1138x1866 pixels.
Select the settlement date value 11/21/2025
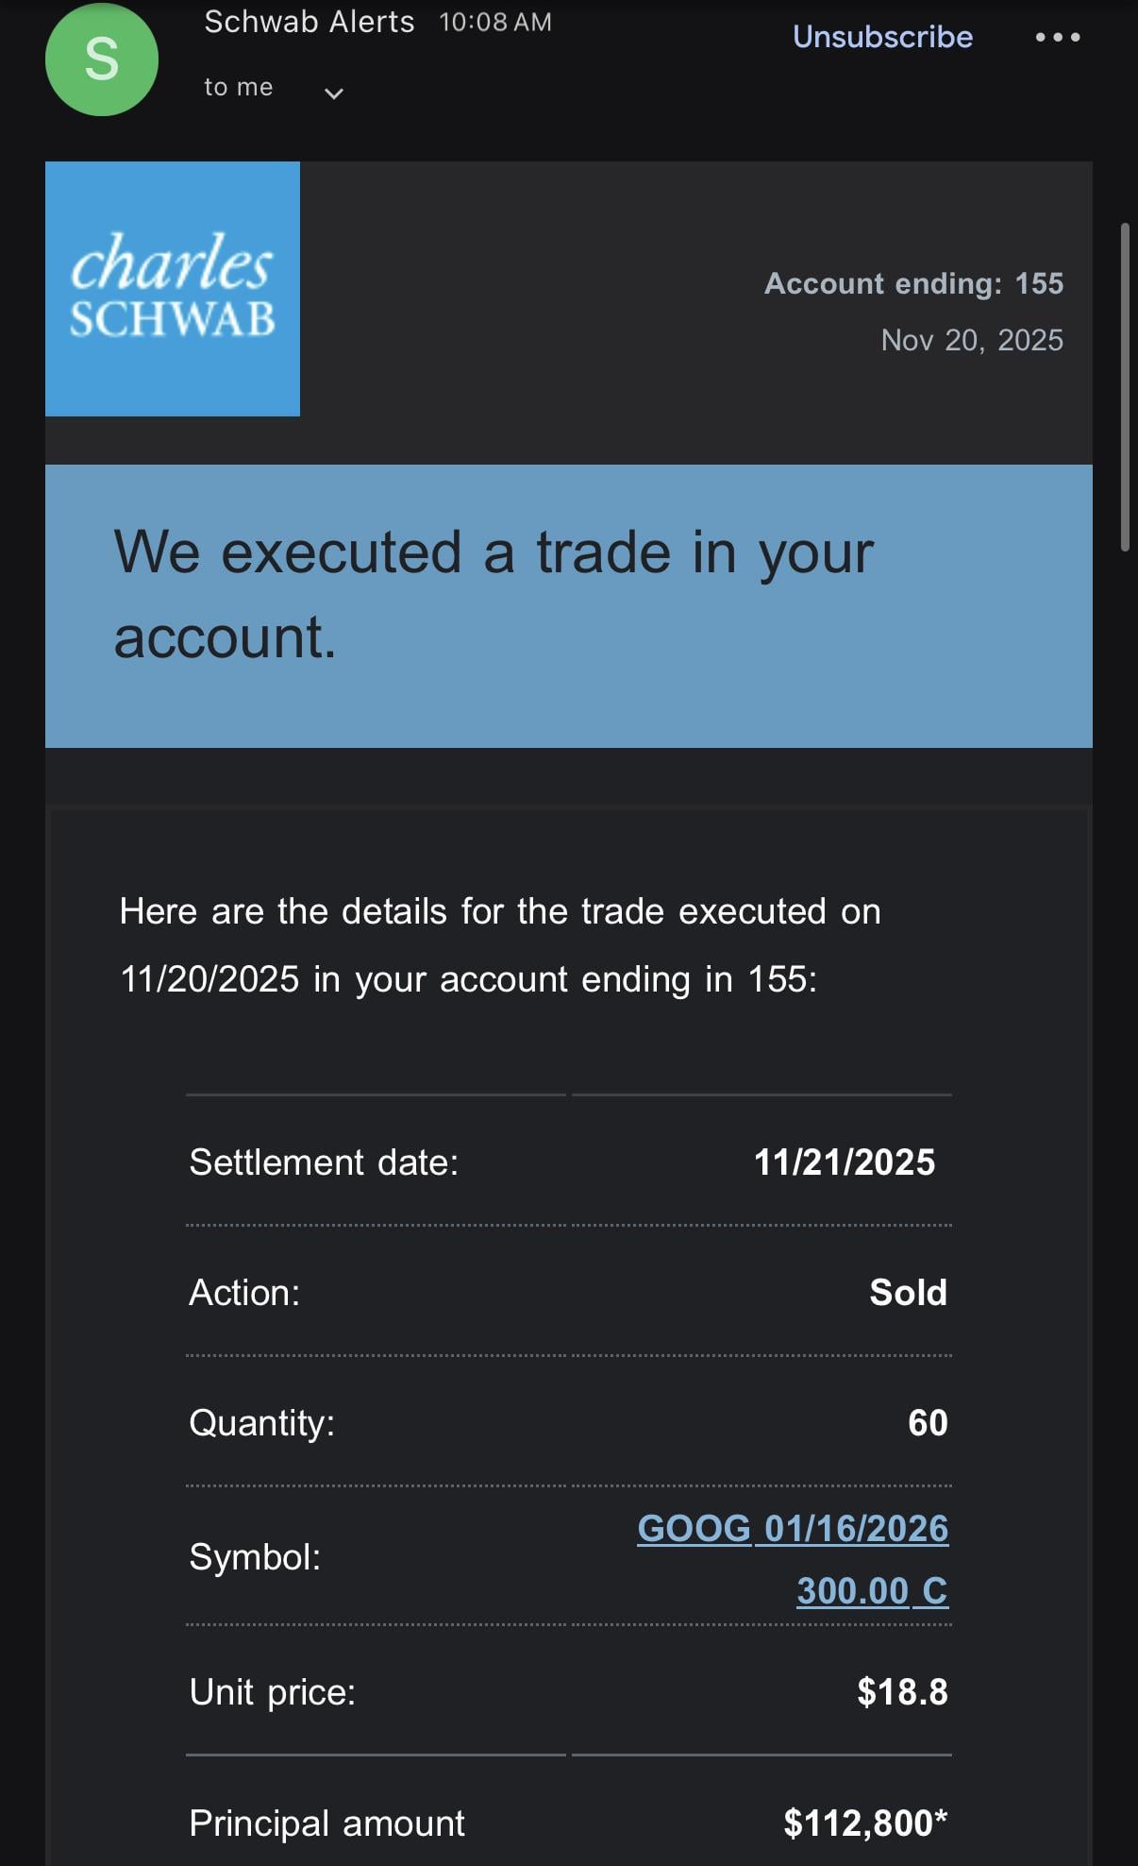pos(844,1162)
